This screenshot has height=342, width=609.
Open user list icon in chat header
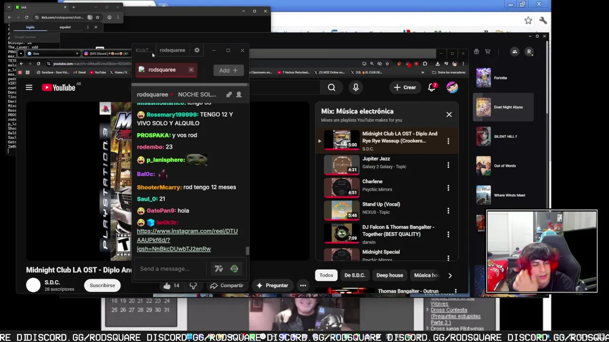tap(239, 95)
